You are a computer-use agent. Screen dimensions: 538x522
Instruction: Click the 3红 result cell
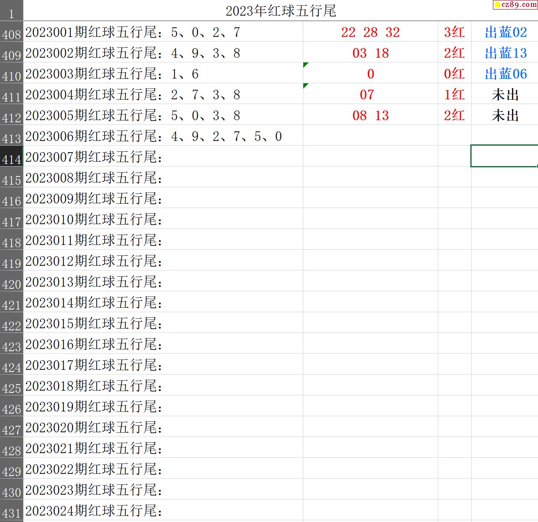pos(454,32)
